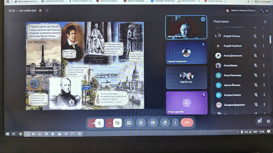Open meeting details info icon
273x153 pixels.
coord(47,10)
